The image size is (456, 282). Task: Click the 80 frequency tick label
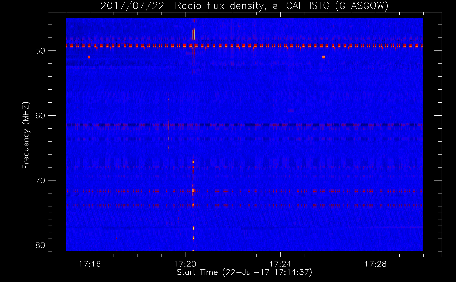click(41, 245)
